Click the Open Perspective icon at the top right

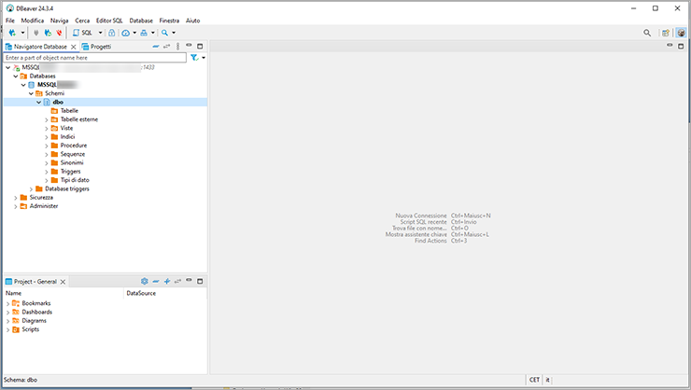point(666,33)
